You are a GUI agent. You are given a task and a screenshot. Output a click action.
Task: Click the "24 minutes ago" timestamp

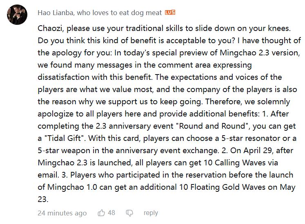[x=62, y=213]
